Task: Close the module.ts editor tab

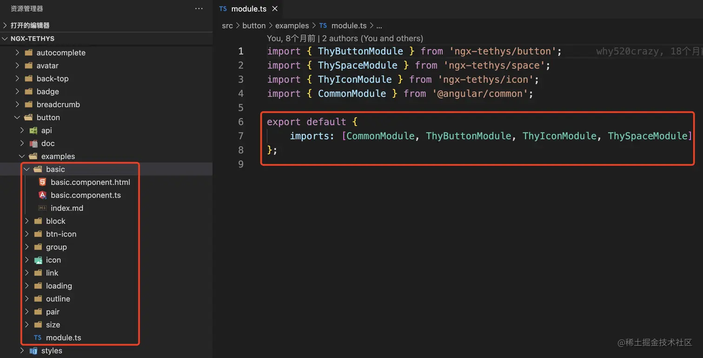Action: click(275, 9)
